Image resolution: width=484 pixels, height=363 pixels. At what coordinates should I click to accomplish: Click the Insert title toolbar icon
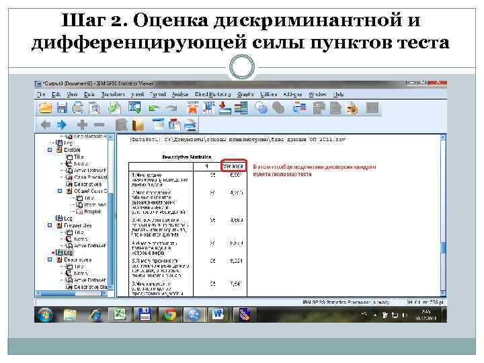174,125
